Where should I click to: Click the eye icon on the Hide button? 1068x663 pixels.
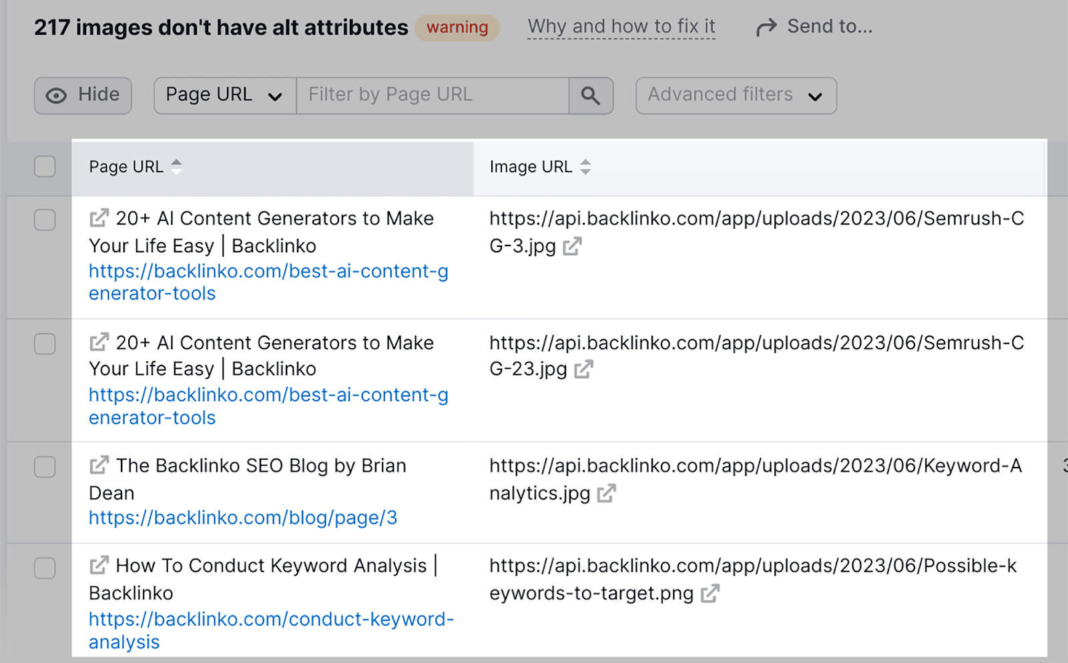point(55,95)
